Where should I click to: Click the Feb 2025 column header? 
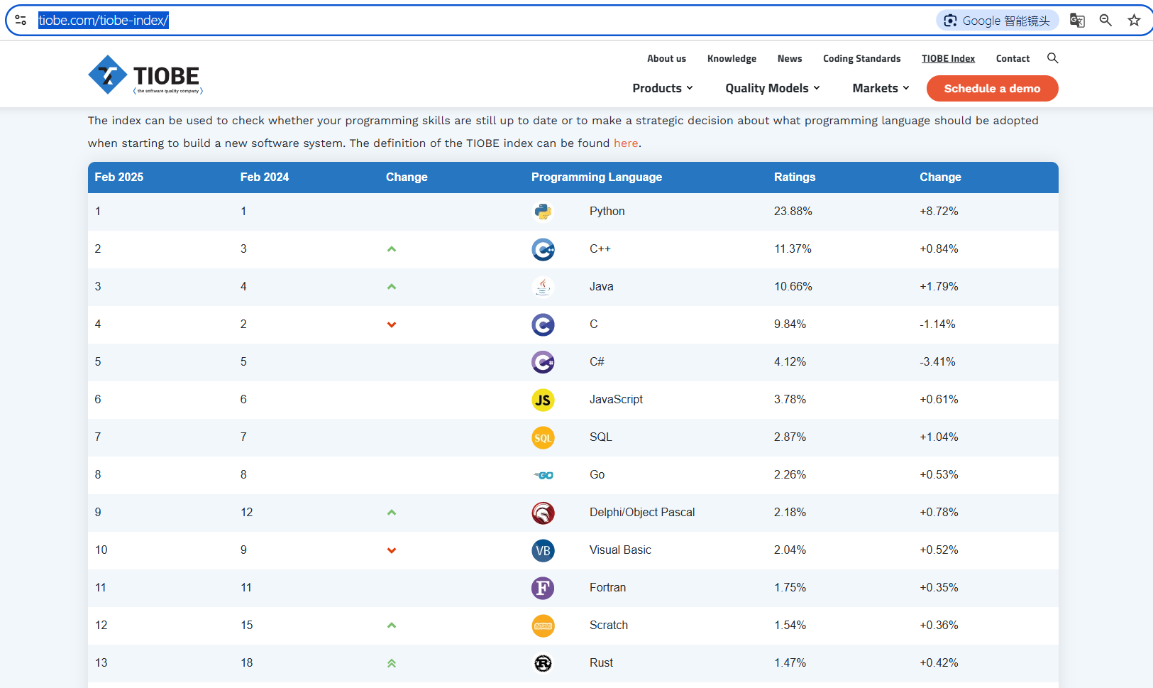(x=119, y=178)
